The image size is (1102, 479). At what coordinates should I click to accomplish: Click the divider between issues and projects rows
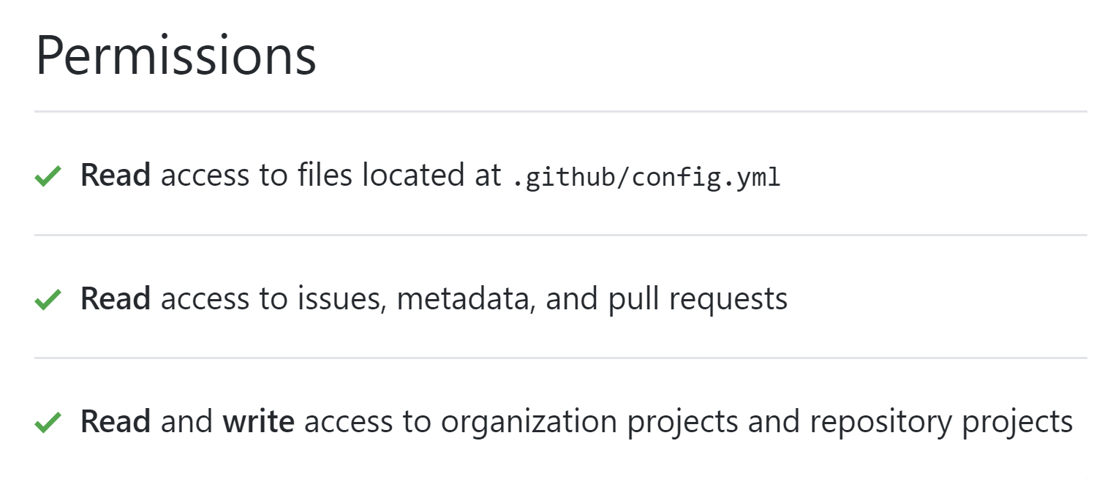[561, 358]
